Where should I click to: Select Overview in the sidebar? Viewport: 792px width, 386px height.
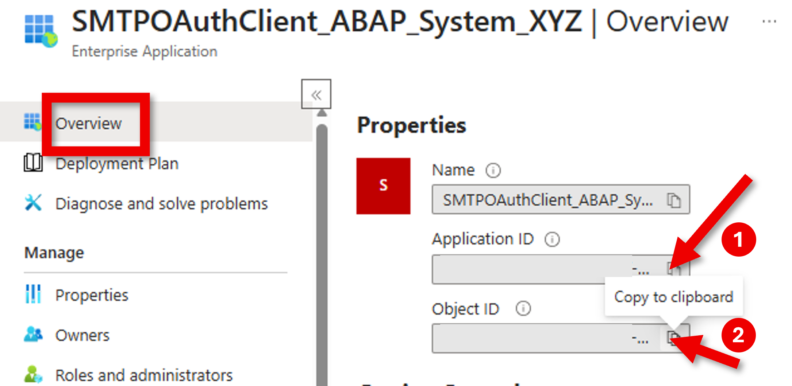pos(89,124)
